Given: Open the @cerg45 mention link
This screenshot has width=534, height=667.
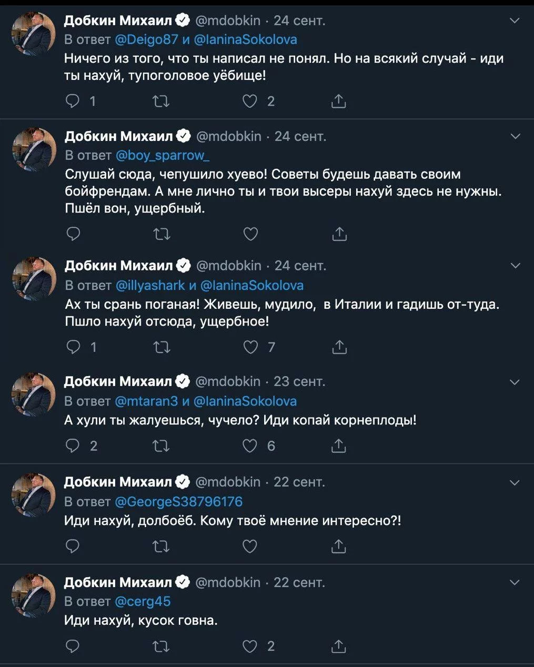Looking at the screenshot, I should click(x=143, y=601).
